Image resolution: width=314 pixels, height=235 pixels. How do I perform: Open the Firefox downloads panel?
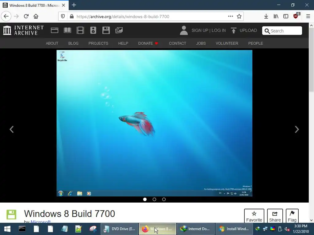(x=266, y=17)
